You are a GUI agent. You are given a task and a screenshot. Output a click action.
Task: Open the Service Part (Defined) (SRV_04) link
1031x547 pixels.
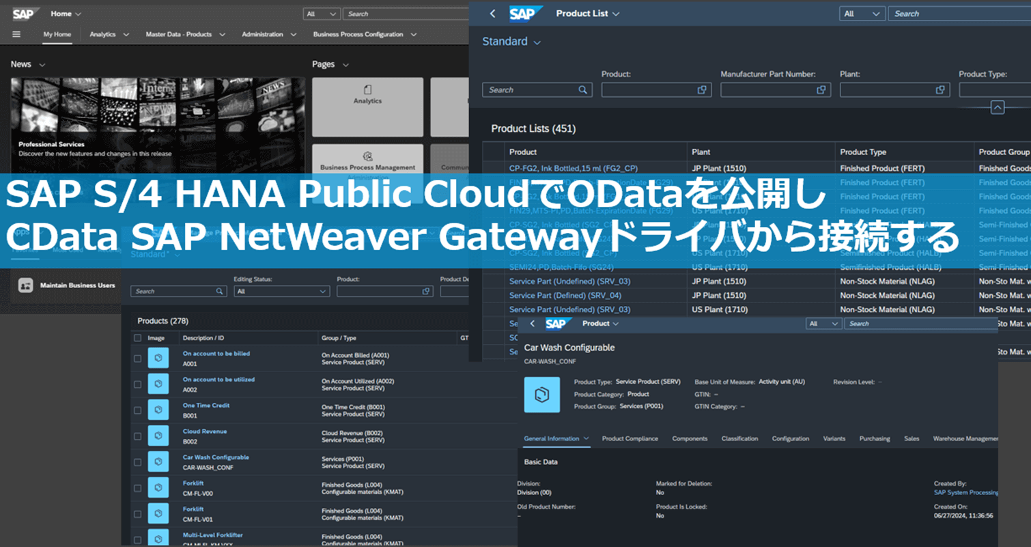click(565, 296)
